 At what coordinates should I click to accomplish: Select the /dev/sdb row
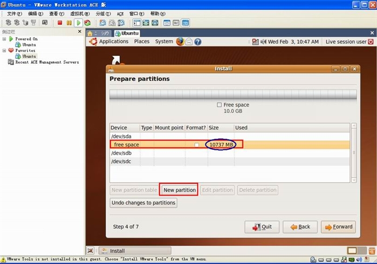point(230,153)
